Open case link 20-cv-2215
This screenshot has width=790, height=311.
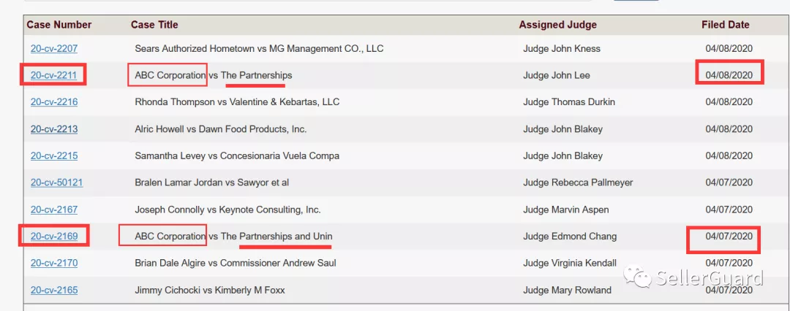click(x=54, y=156)
